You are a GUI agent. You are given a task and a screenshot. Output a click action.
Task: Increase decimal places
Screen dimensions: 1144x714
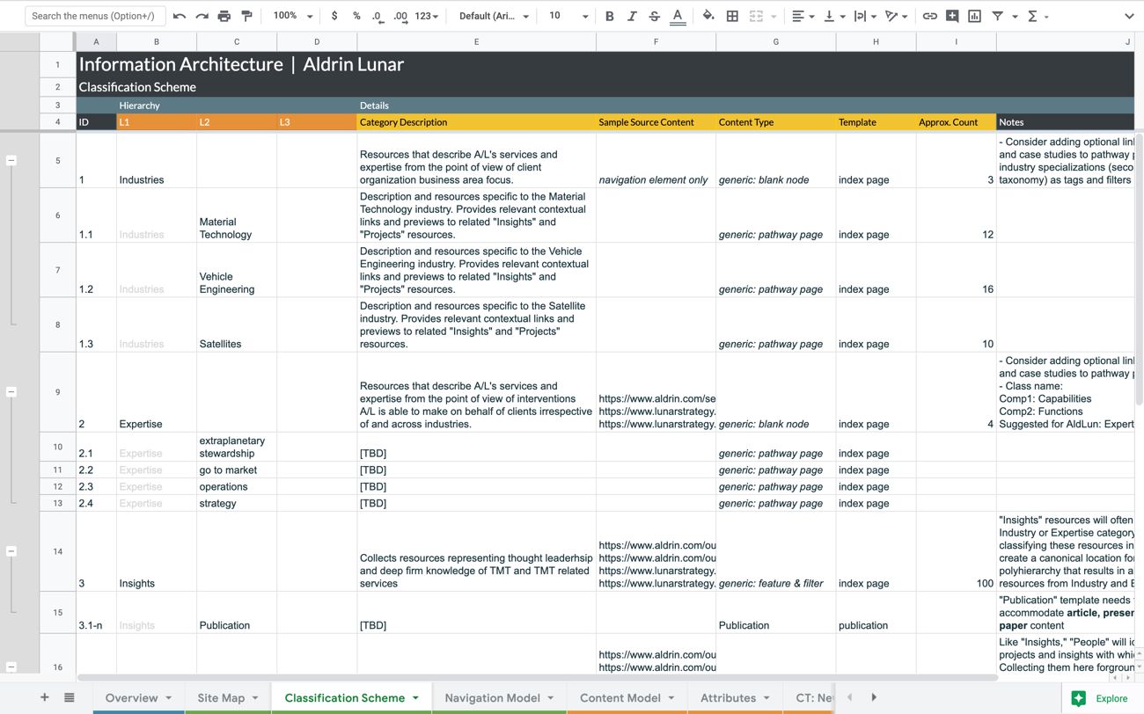400,16
